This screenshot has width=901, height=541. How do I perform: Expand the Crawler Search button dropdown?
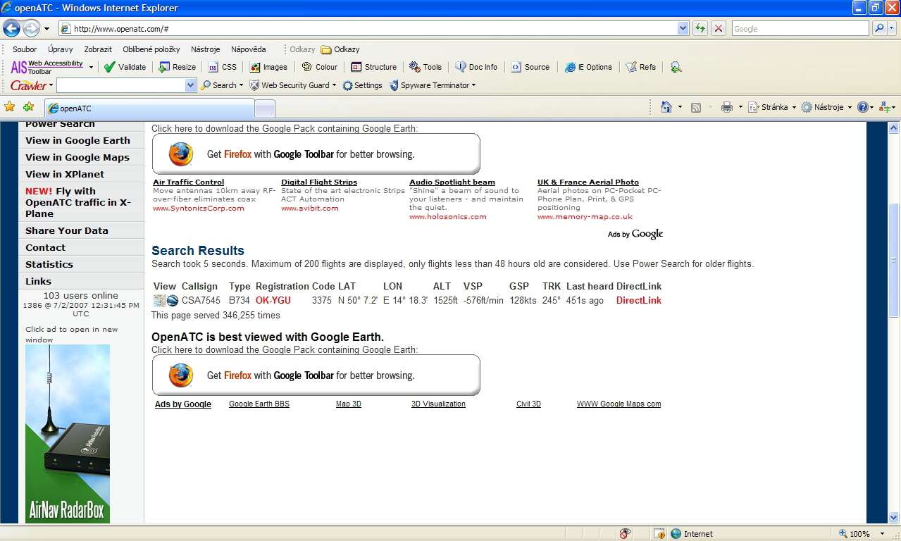coord(241,85)
